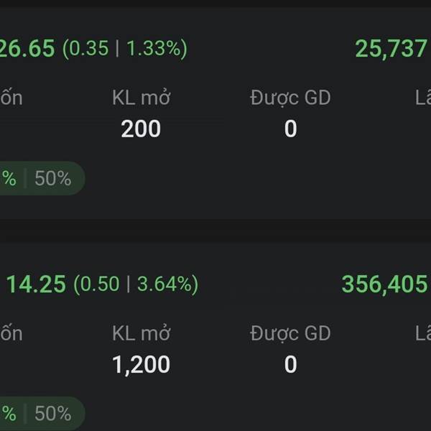Image resolution: width=431 pixels, height=431 pixels.
Task: Tap Được GD label in 14.25 card
Action: (290, 333)
